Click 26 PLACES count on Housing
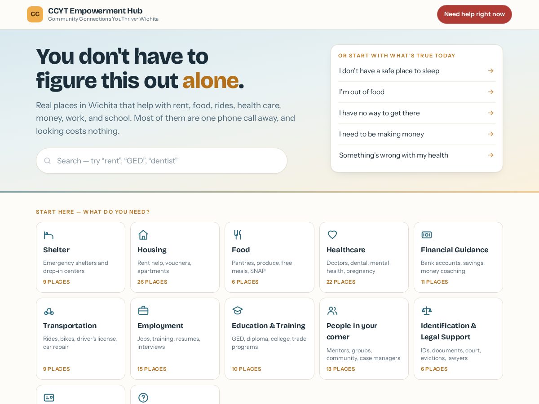539x404 pixels. pos(152,282)
